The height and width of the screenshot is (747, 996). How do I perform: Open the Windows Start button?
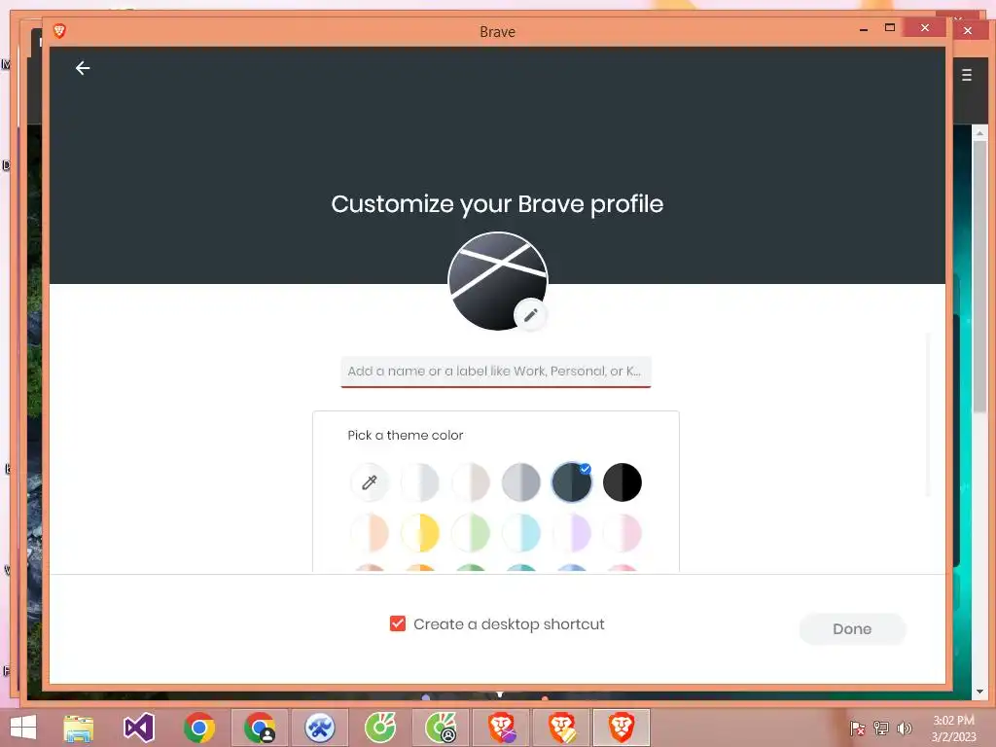[x=23, y=728]
